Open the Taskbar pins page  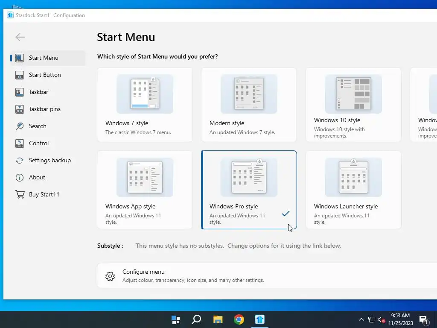(x=44, y=109)
